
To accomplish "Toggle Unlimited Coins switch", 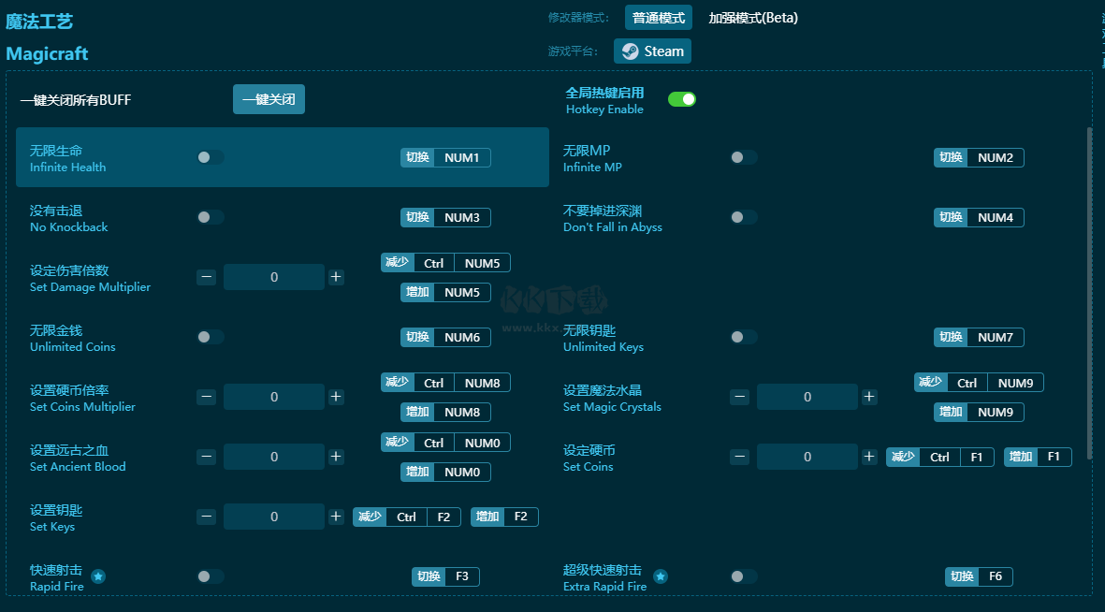I will [210, 337].
